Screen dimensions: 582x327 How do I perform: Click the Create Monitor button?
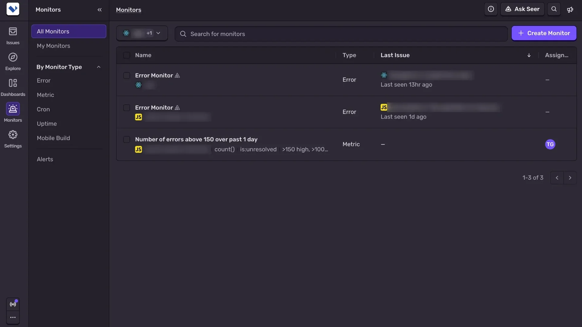coord(544,33)
